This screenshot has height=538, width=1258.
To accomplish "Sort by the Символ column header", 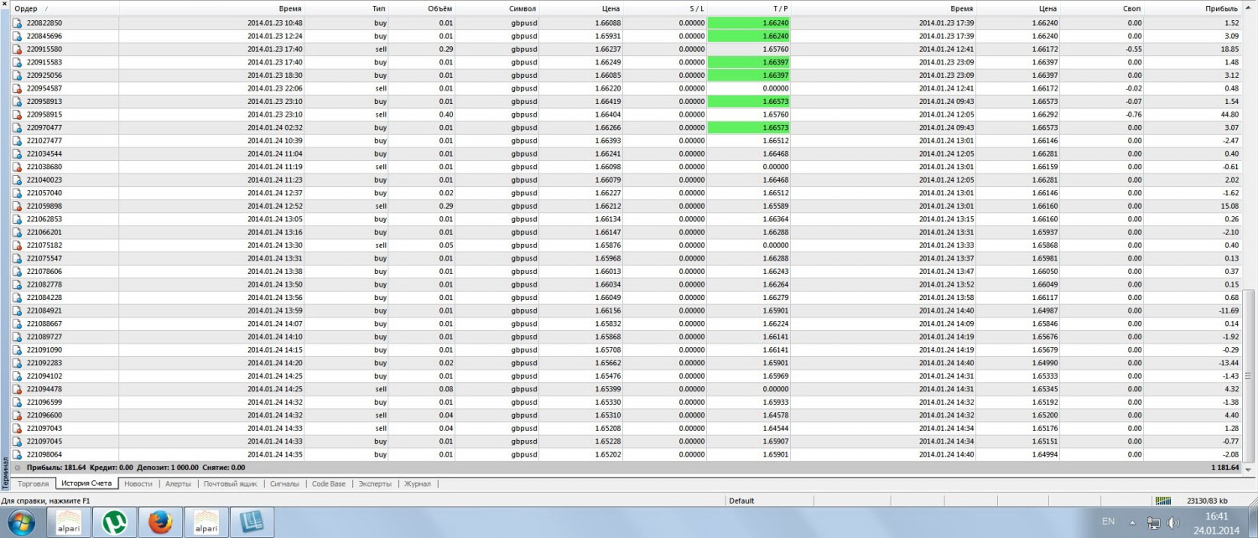I will (x=522, y=8).
